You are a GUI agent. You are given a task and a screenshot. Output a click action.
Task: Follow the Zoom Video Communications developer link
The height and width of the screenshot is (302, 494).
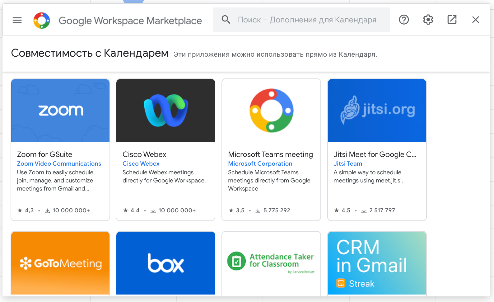pyautogui.click(x=59, y=163)
